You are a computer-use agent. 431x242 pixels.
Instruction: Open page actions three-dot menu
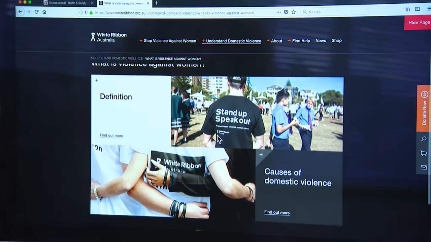tap(278, 12)
